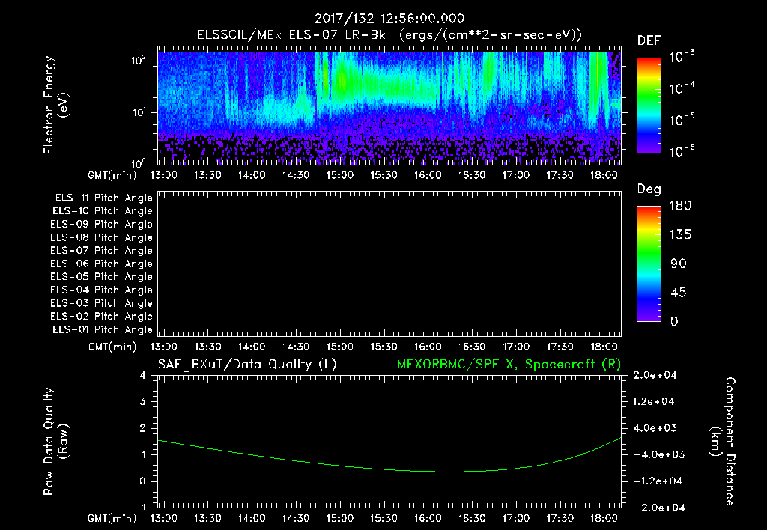Select the ELS-01 Pitch Angle row label
This screenshot has height=530, width=767.
[103, 329]
